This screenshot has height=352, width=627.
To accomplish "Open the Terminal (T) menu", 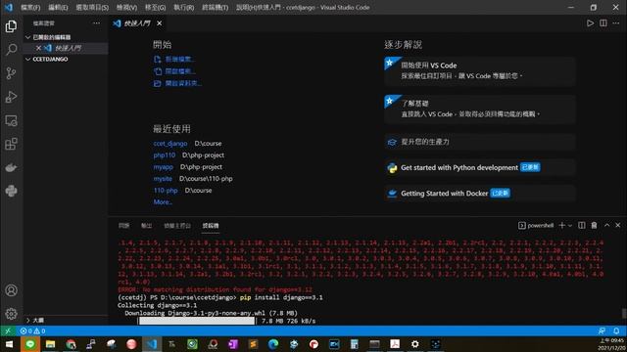I will [215, 7].
